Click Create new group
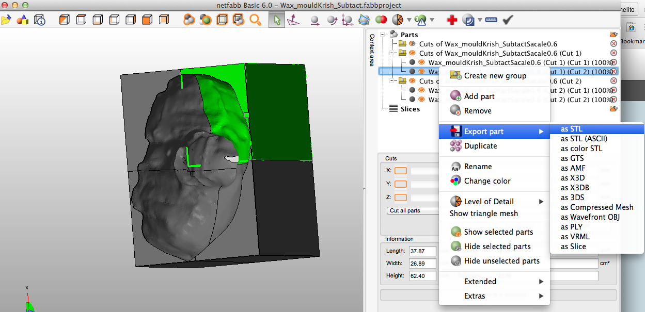The height and width of the screenshot is (312, 645). pos(494,76)
